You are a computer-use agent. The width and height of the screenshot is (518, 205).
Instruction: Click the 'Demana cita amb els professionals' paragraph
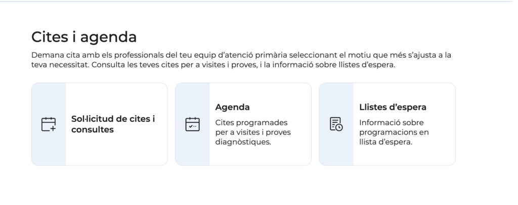pyautogui.click(x=241, y=60)
